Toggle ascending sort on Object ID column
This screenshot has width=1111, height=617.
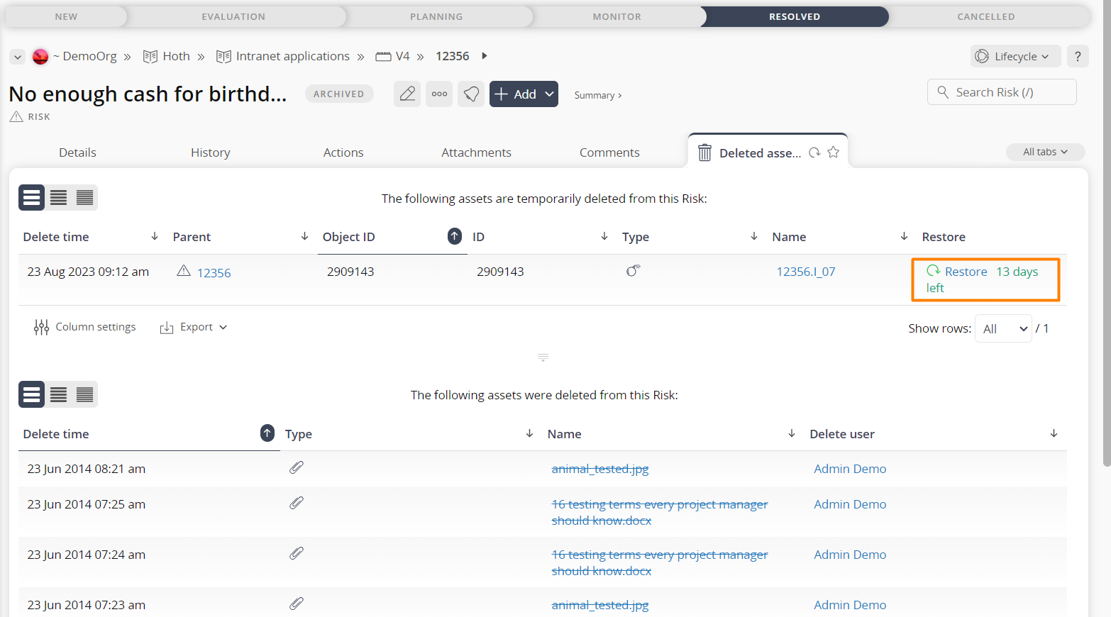pos(455,236)
